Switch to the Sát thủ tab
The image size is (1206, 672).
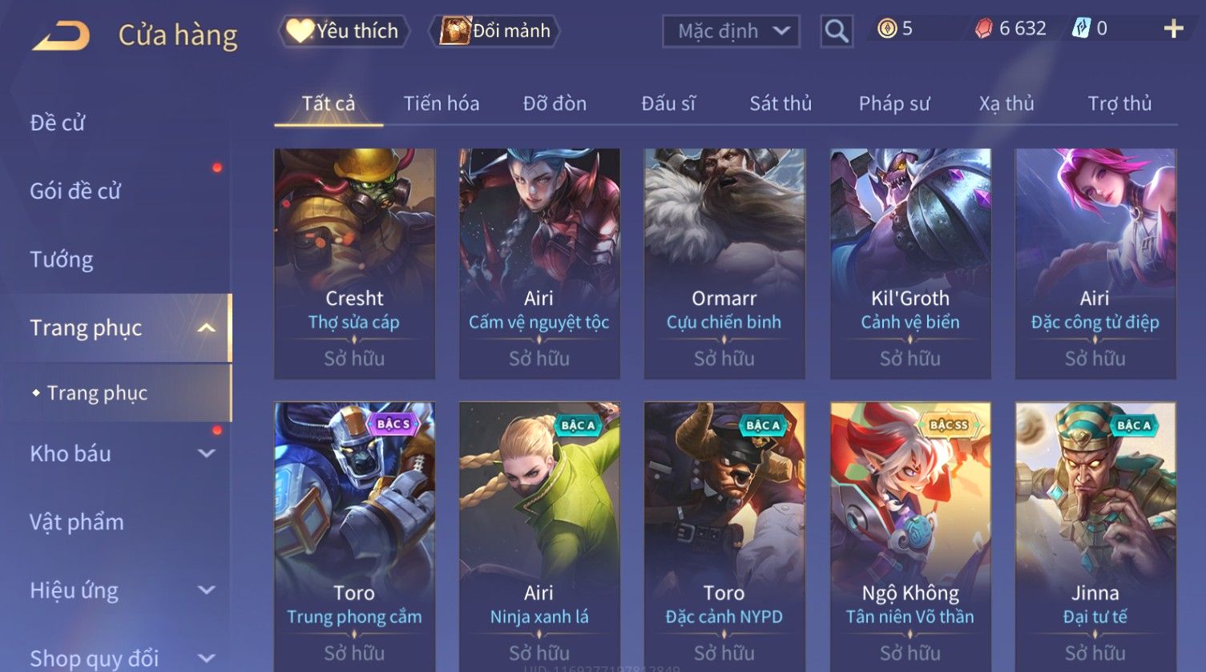click(x=780, y=103)
